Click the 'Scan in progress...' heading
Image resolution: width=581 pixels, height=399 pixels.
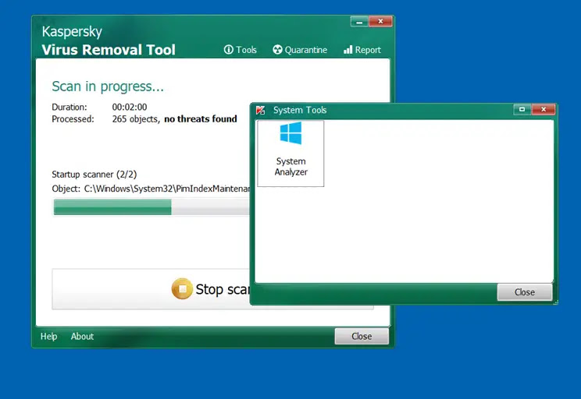[x=108, y=87]
